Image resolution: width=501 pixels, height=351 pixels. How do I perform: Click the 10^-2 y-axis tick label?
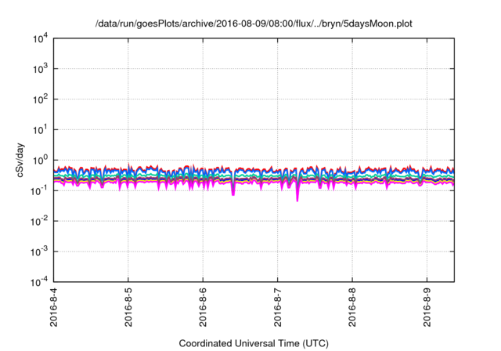click(39, 221)
